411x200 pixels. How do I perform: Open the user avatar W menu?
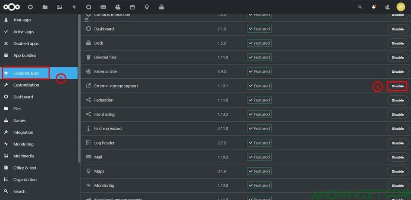point(401,7)
